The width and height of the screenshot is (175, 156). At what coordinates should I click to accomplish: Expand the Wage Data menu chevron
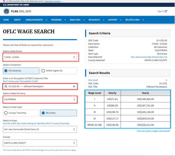(x=84, y=20)
